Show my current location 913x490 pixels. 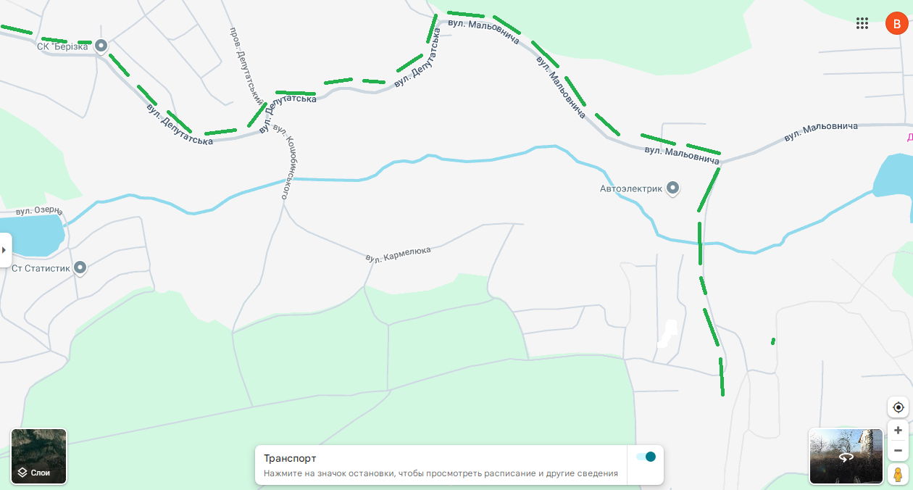click(x=899, y=407)
